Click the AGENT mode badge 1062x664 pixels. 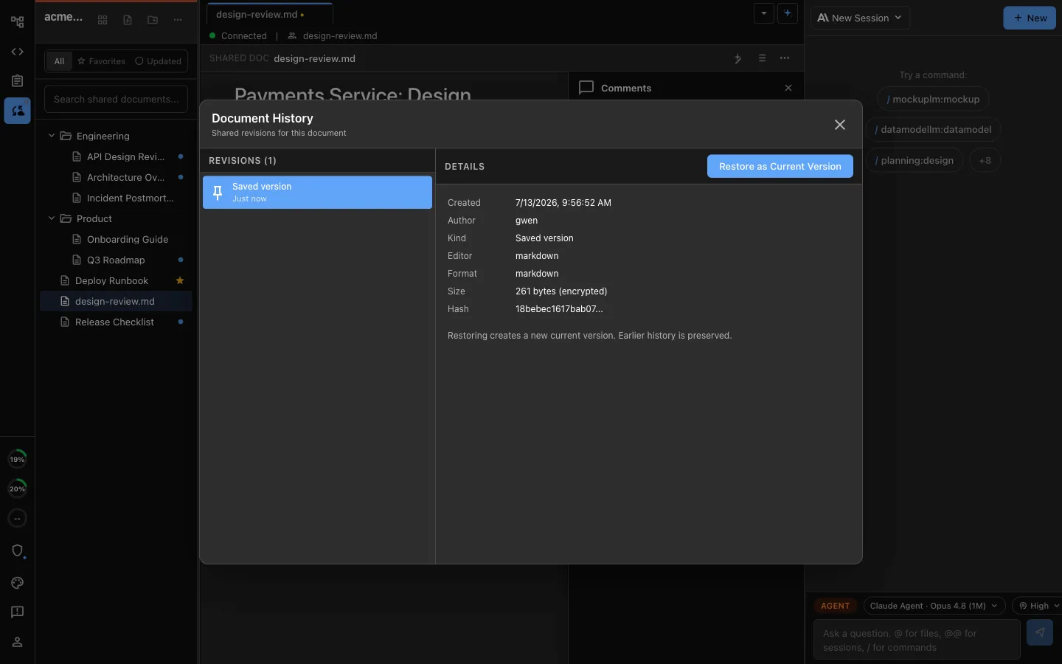(x=836, y=606)
